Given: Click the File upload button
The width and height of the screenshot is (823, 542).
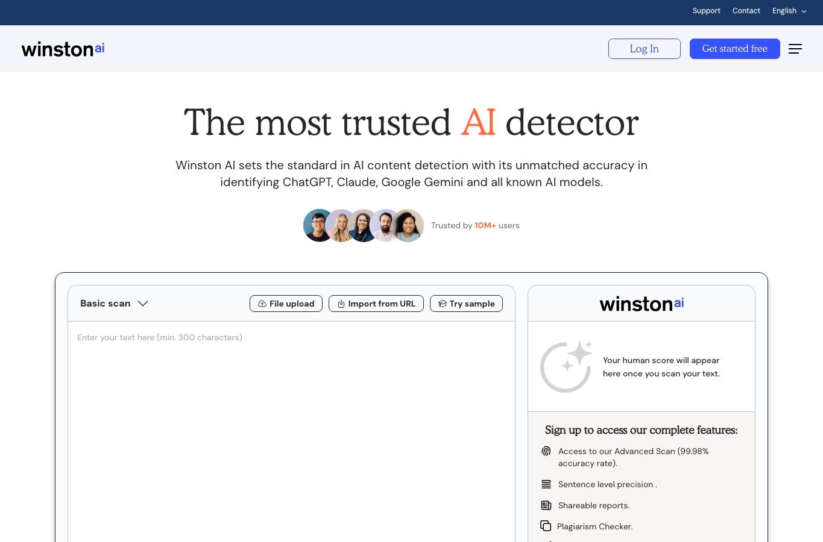Looking at the screenshot, I should coord(286,304).
